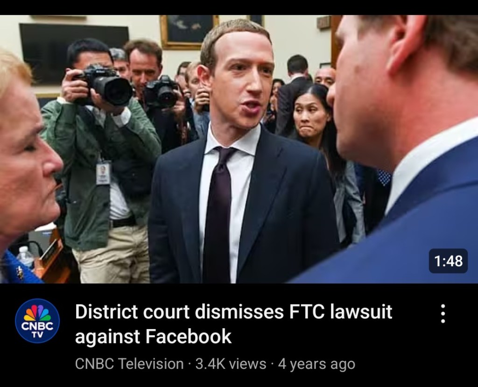Click the photographer's large camera lens in thumbnail

pos(113,91)
